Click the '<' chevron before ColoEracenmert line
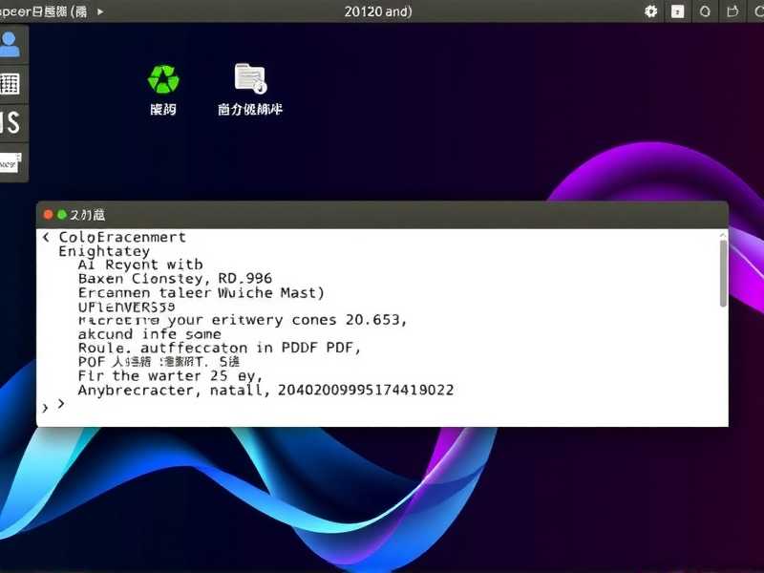This screenshot has width=764, height=573. [x=46, y=237]
